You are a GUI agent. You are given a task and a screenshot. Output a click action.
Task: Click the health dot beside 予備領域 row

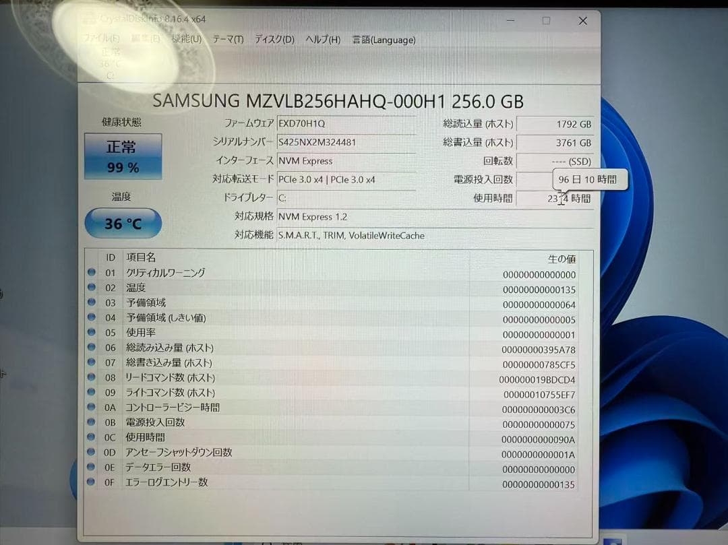click(x=90, y=302)
